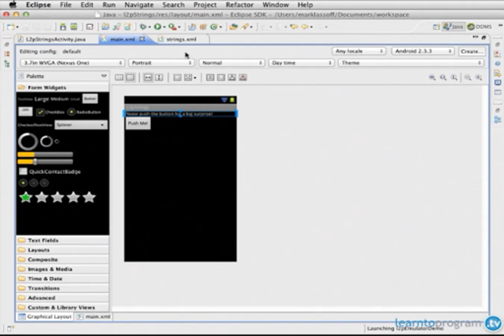The width and height of the screenshot is (504, 336).
Task: Select the Push Me! button on canvas
Action: [138, 123]
